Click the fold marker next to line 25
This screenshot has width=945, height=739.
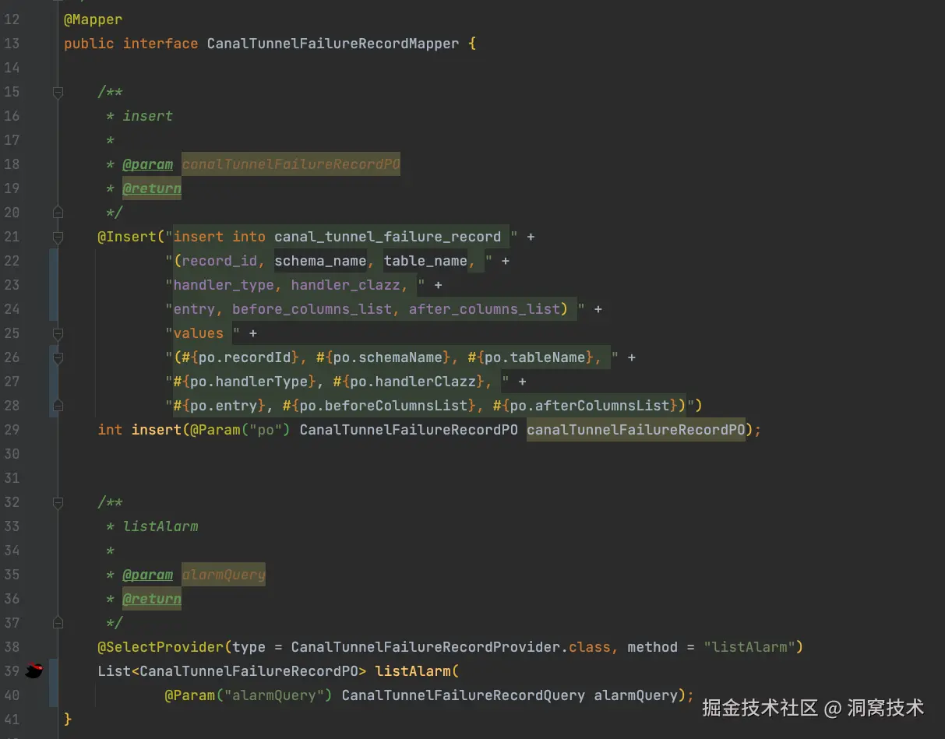click(57, 333)
